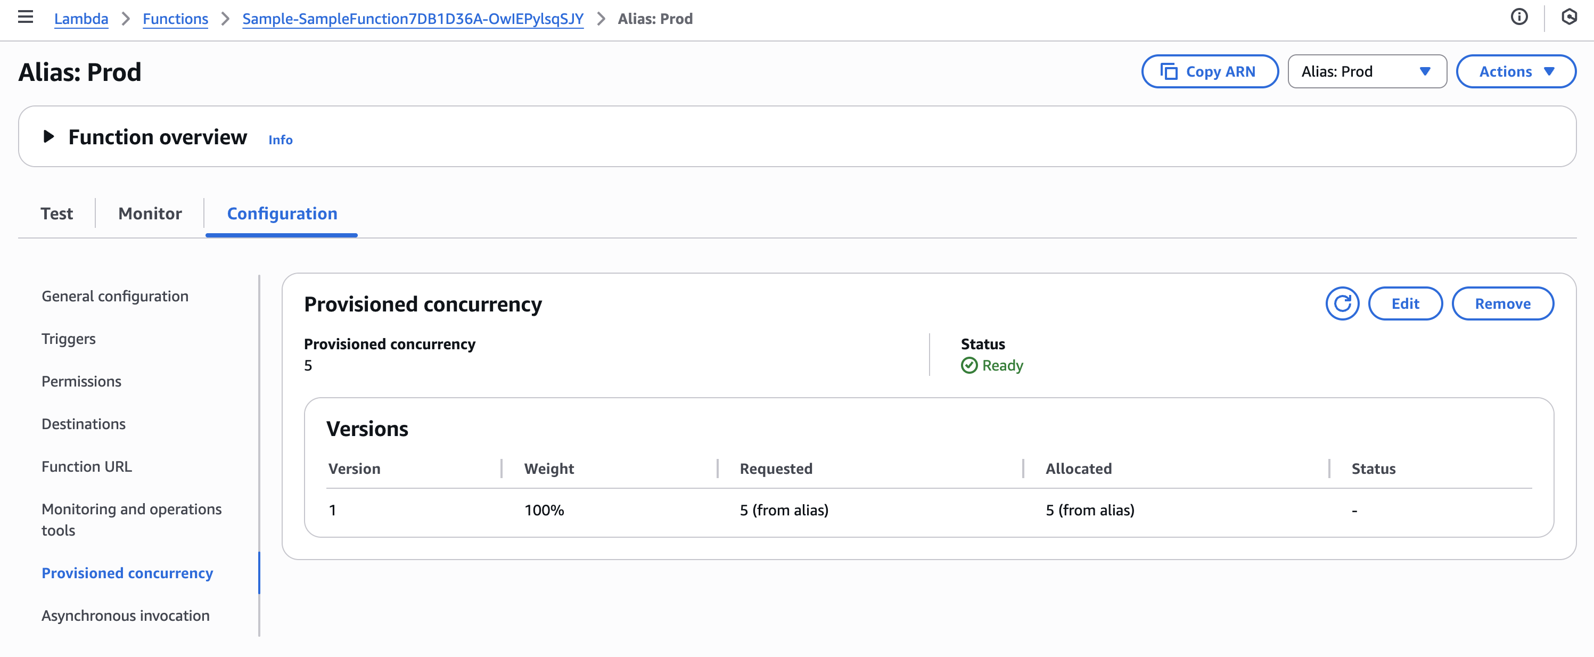Open the Sample-SampleFunction breadcrumb link
1594x657 pixels.
click(x=413, y=19)
